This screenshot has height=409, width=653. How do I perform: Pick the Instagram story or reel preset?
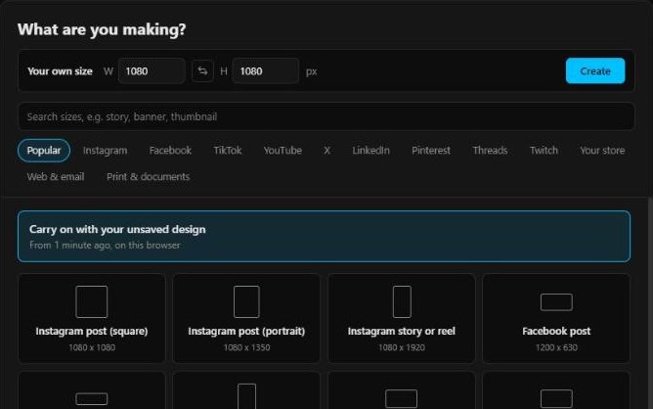[x=402, y=318]
